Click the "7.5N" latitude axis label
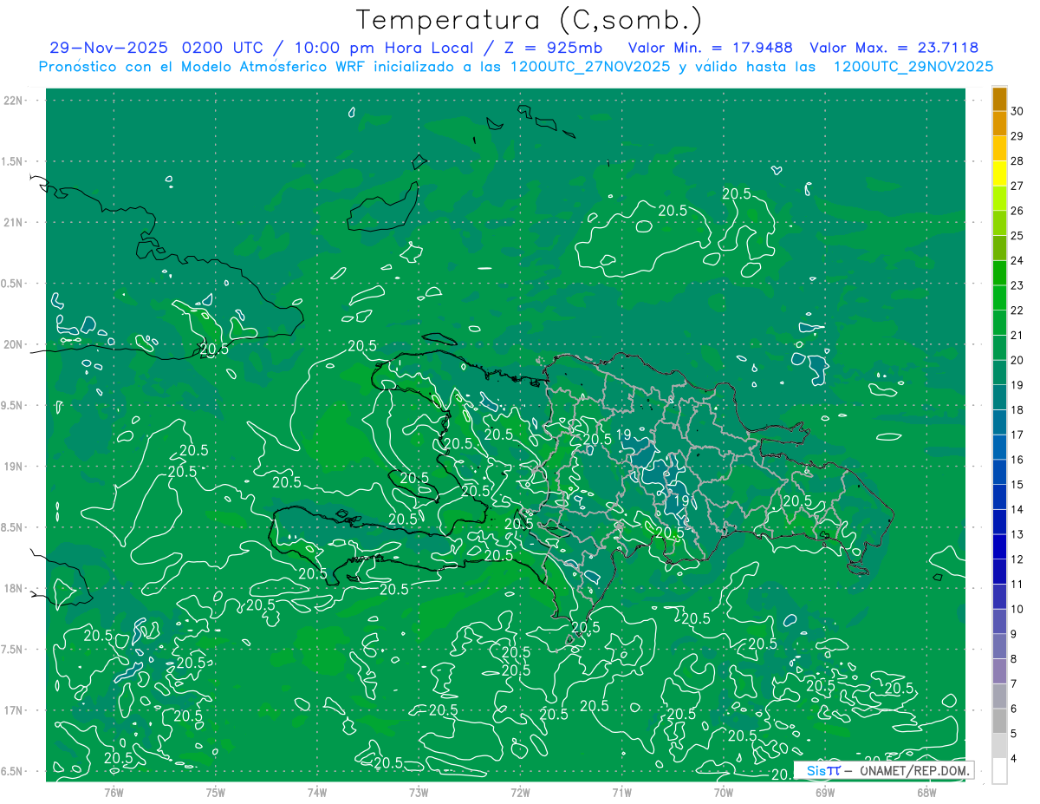The width and height of the screenshot is (1040, 804). 12,650
